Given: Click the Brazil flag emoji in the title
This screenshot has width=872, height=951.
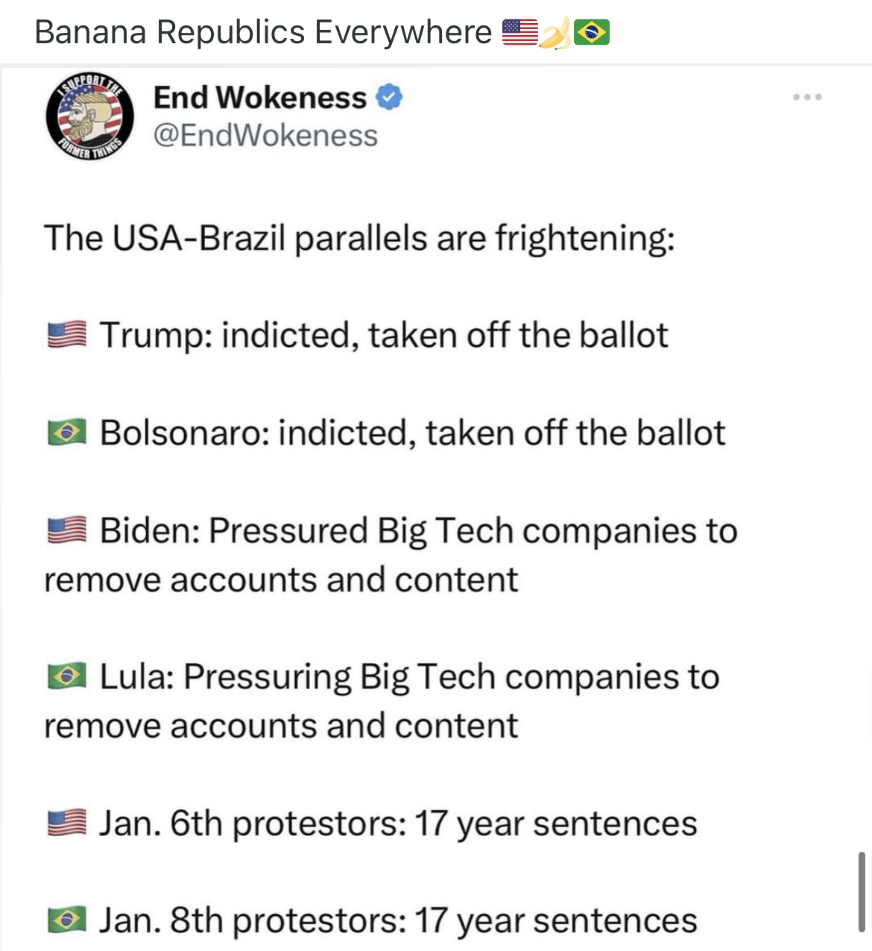Looking at the screenshot, I should pyautogui.click(x=592, y=32).
